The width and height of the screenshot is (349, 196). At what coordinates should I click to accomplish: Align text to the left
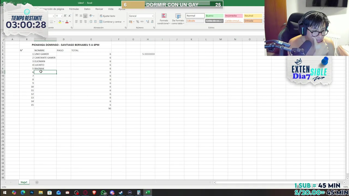click(77, 22)
